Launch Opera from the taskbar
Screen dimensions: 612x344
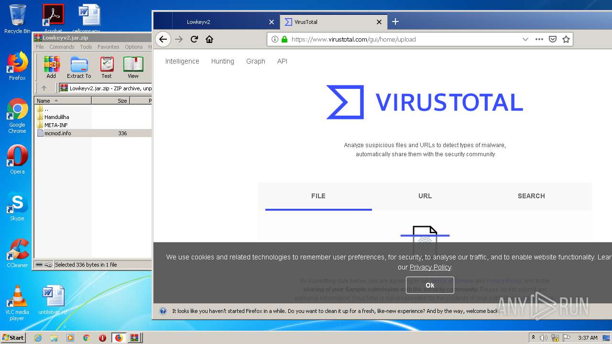pos(102,338)
